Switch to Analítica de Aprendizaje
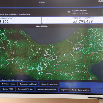 [47, 90]
